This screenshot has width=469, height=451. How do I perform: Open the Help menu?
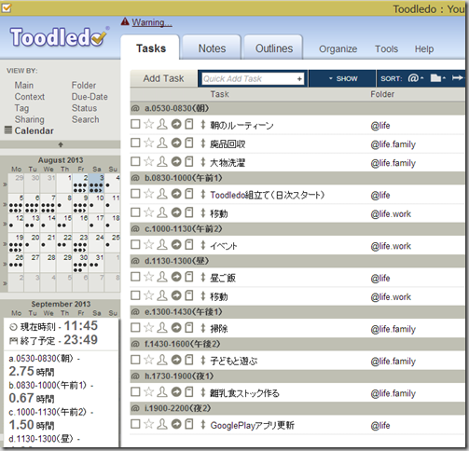click(424, 48)
